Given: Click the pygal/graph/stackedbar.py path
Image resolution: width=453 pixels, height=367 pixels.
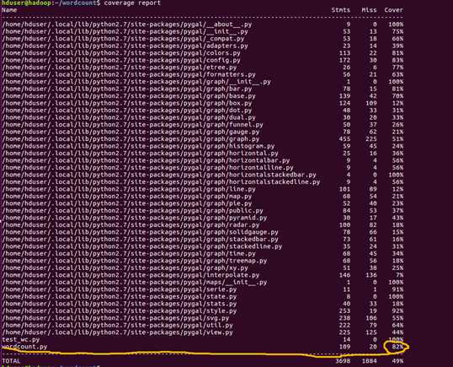Looking at the screenshot, I should coord(140,240).
